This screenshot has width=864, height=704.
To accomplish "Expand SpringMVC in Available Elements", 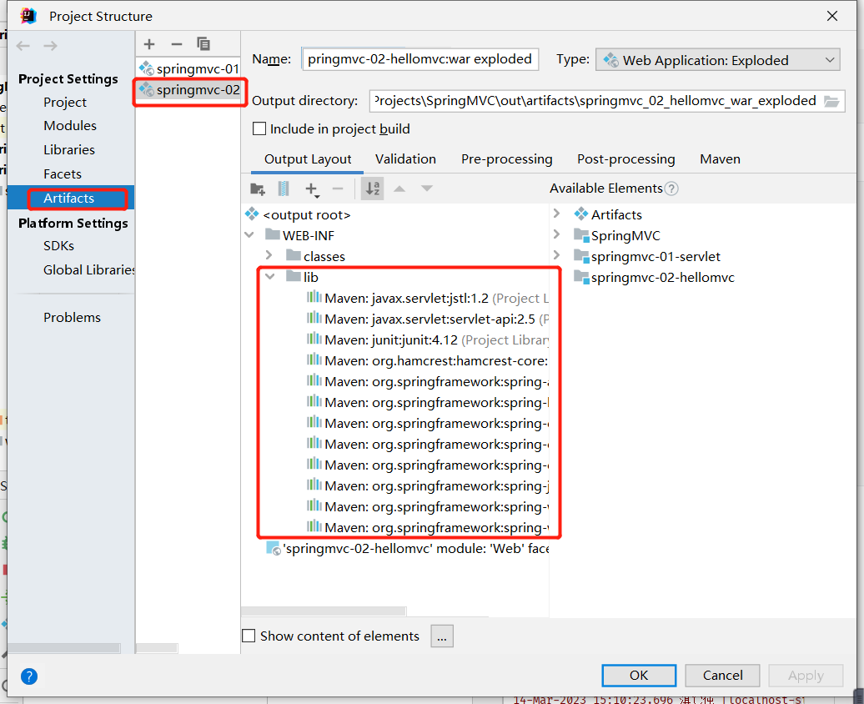I will coord(556,234).
